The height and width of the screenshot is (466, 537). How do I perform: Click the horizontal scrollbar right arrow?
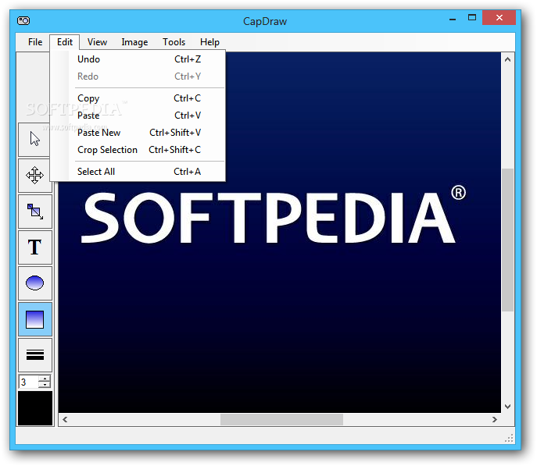point(495,419)
